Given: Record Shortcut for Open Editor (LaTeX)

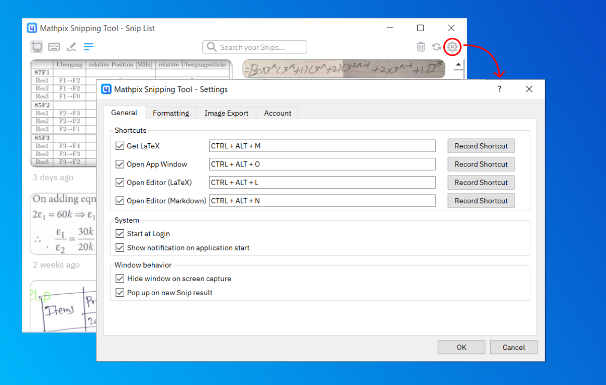Looking at the screenshot, I should point(481,183).
